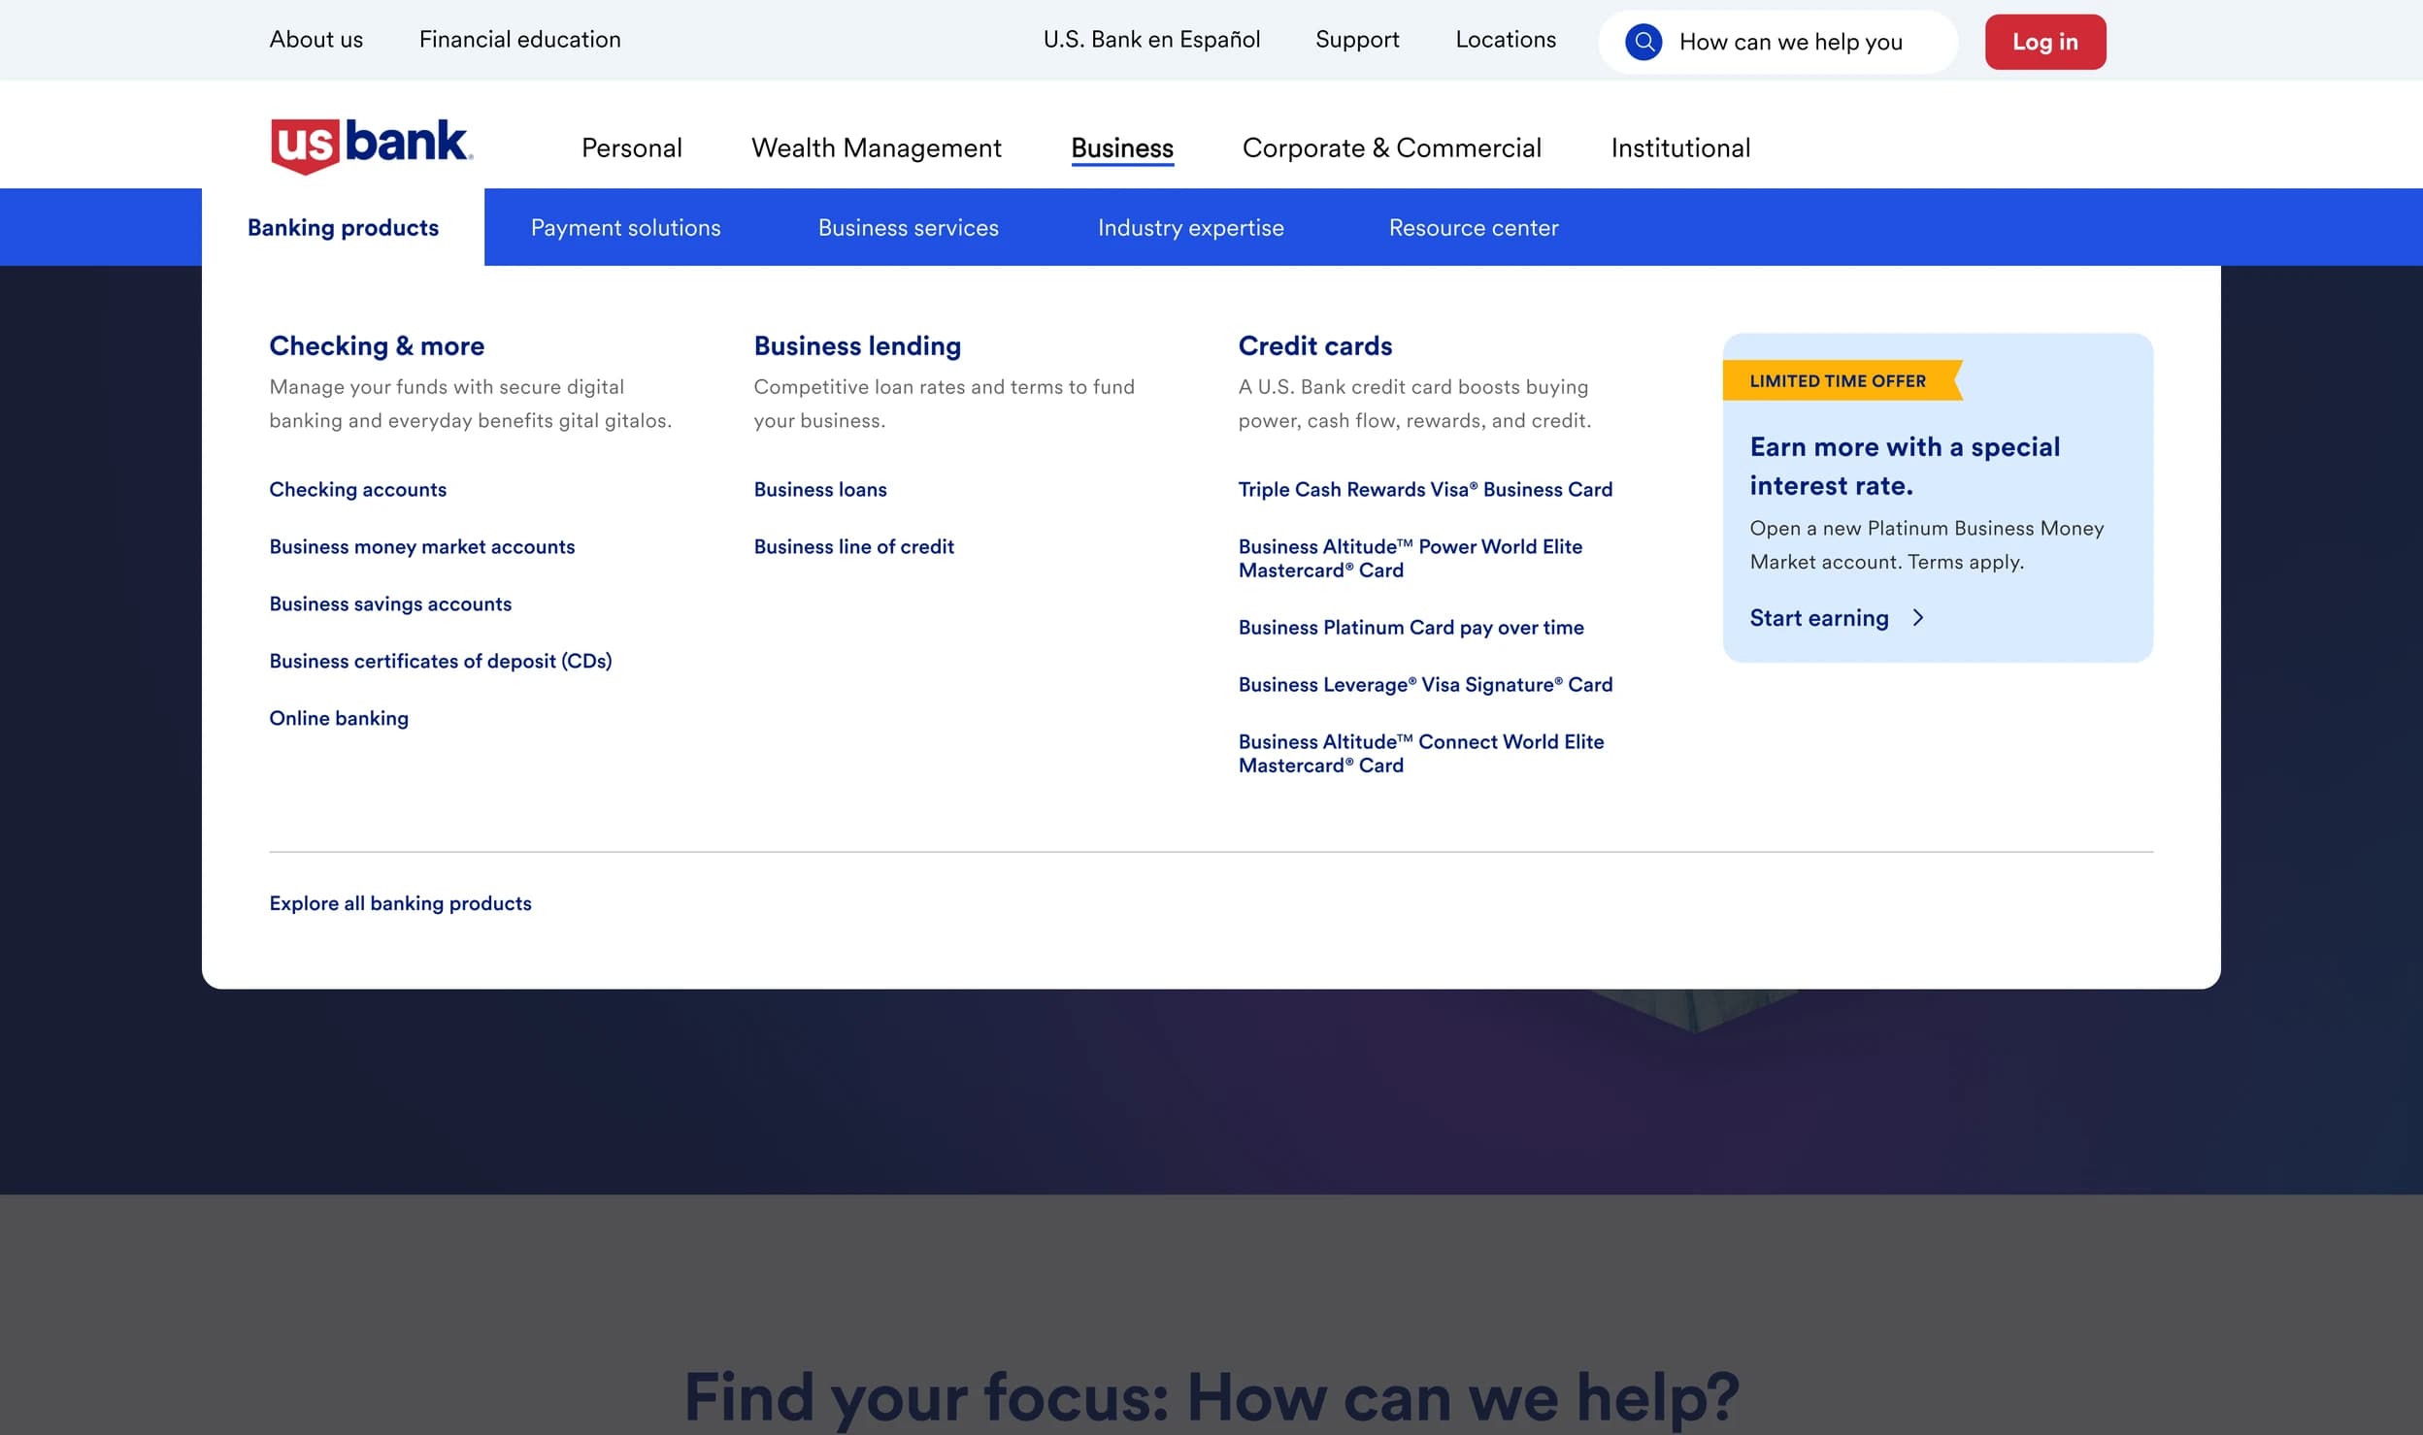Open Locations in top bar
The image size is (2423, 1435).
click(x=1506, y=40)
